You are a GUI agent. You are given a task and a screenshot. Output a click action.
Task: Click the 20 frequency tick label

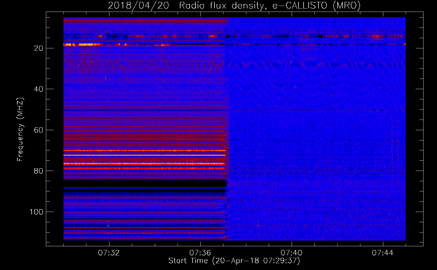(x=39, y=48)
